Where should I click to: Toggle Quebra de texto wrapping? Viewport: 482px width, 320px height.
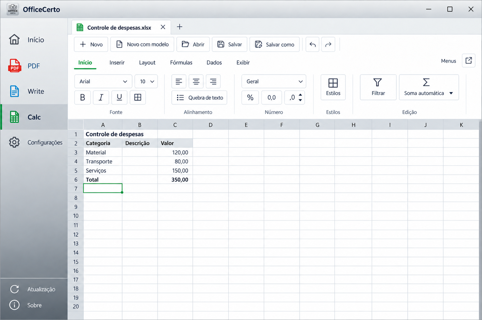(199, 97)
